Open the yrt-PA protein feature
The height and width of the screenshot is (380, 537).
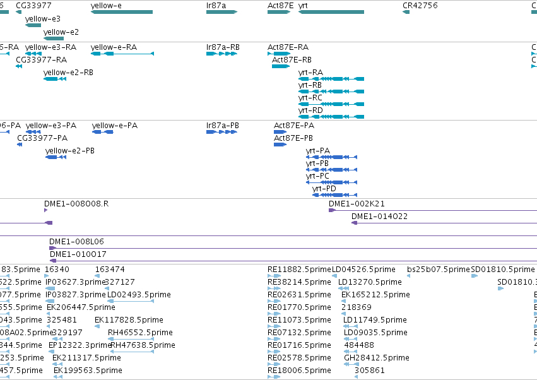pos(331,157)
